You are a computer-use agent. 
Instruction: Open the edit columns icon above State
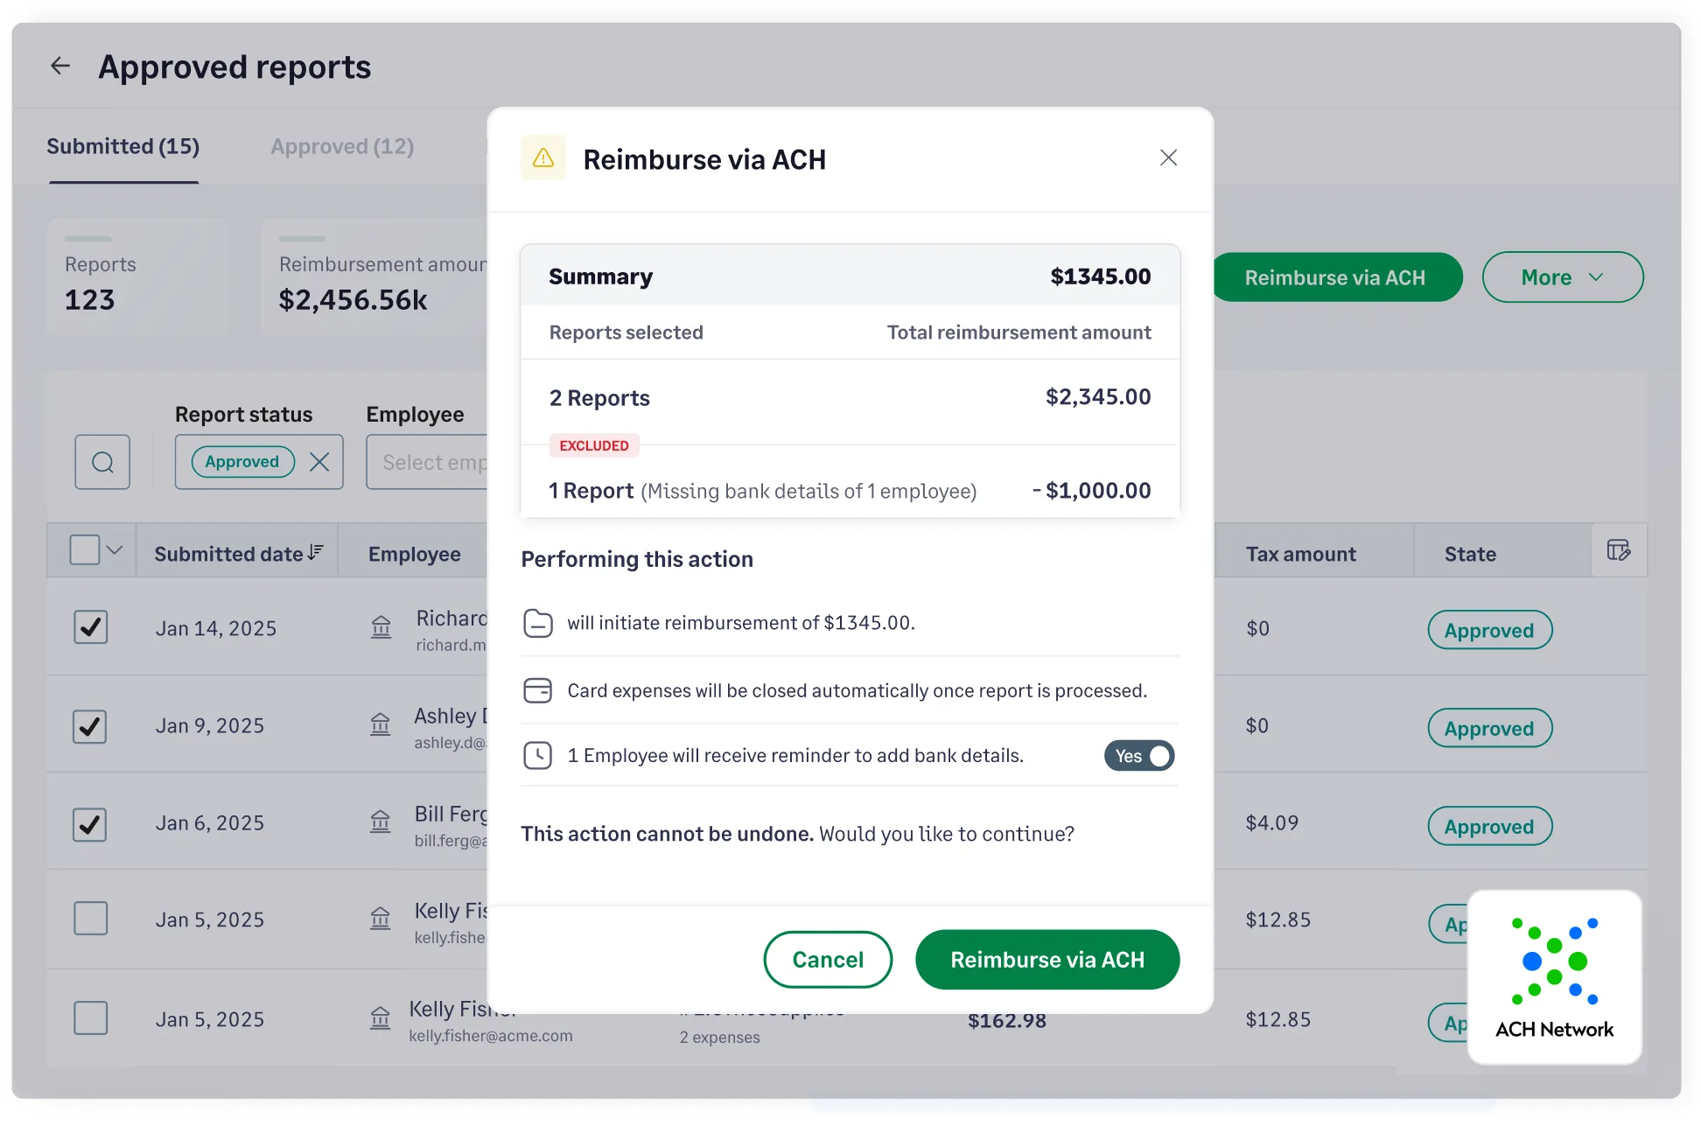pos(1619,550)
